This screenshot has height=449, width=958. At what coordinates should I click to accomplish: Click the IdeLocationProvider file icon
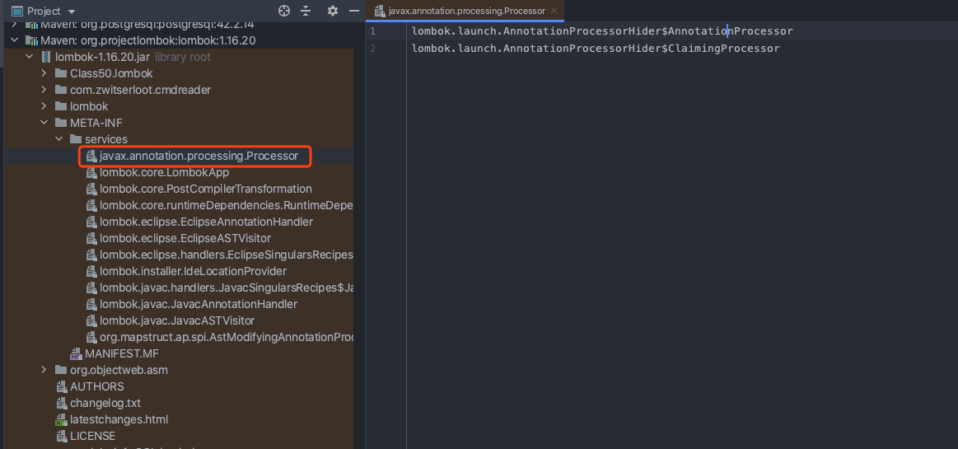tap(91, 271)
